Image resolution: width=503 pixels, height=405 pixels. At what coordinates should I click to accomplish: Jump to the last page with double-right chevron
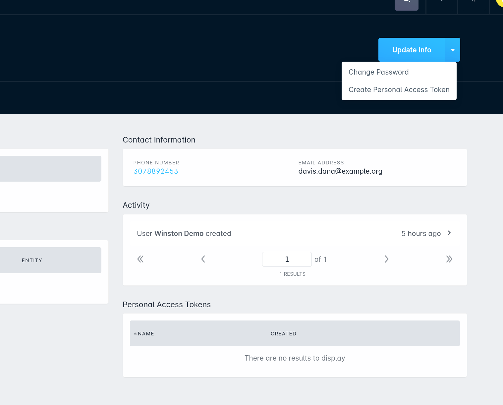coord(449,259)
